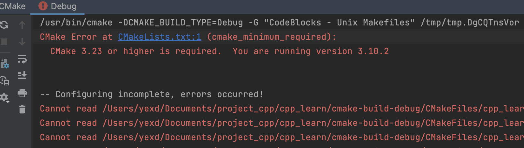Select the CMake tool window label
Screen dimensions: 524x148
click(12, 6)
